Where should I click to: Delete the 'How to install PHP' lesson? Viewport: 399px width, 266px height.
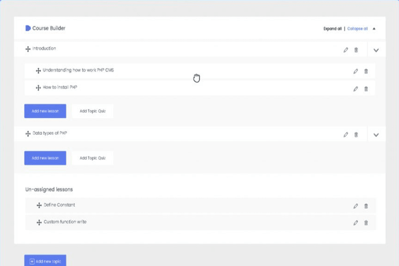coord(366,89)
